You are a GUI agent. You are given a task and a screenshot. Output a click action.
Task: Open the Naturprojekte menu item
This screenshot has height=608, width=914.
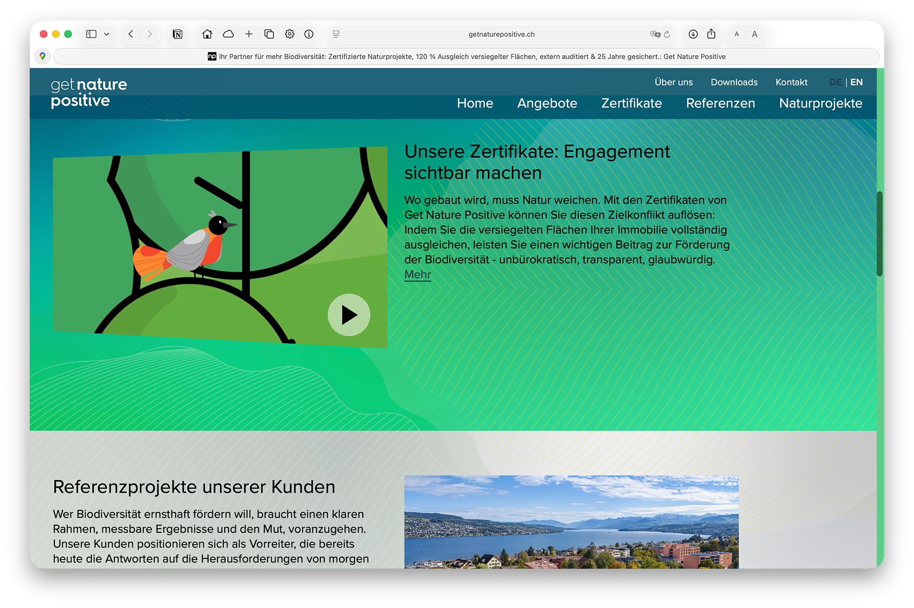pos(820,103)
